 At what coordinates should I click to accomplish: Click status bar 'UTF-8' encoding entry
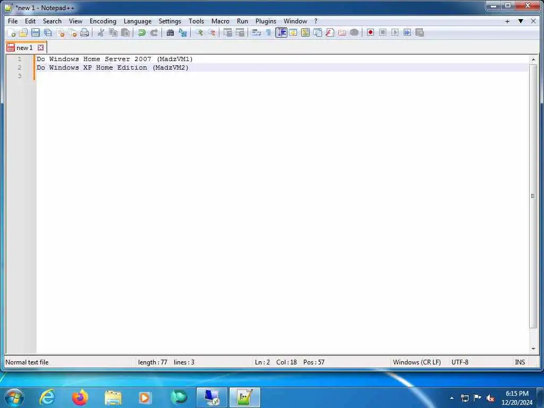point(460,362)
